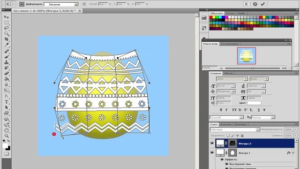The height and width of the screenshot is (169, 300).
Task: Toggle Underline in Символ panel
Action: (x=259, y=110)
